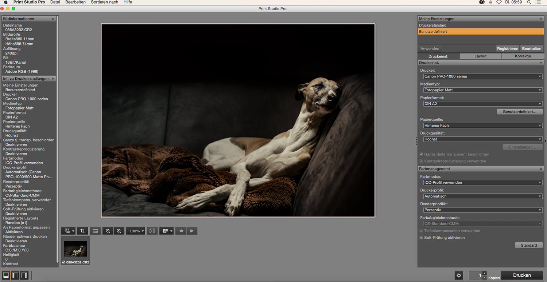547x282 pixels.
Task: Toggle 'Ganze Seite transparent beschichten' checkbox
Action: pos(422,154)
